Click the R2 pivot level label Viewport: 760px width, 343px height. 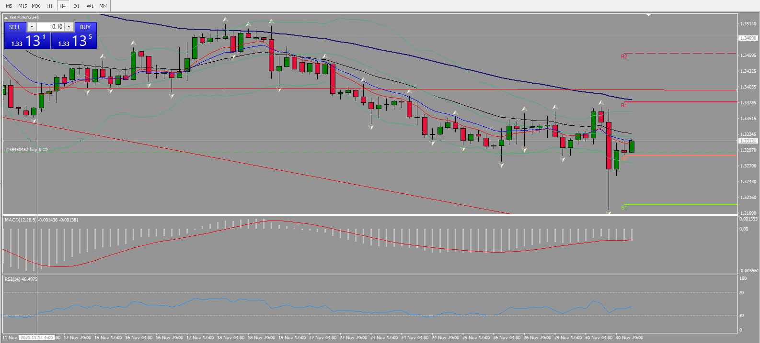click(624, 56)
